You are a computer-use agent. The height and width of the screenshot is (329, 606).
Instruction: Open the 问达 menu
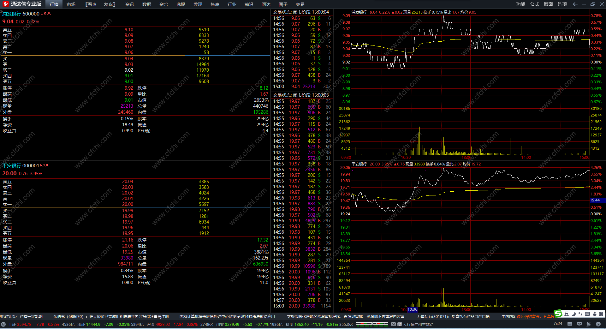click(x=266, y=4)
